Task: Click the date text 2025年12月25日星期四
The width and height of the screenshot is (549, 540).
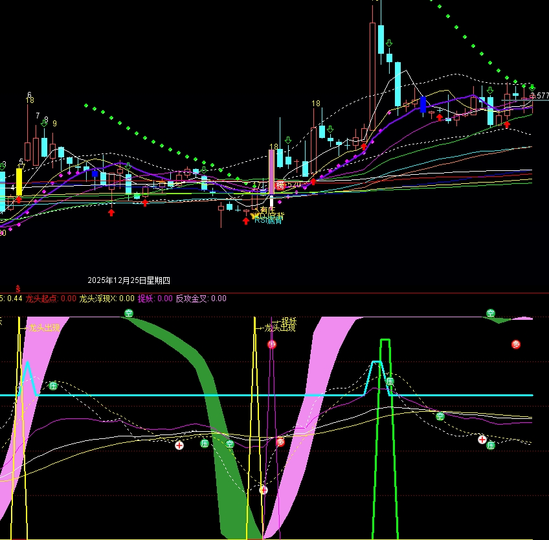Action: pyautogui.click(x=129, y=280)
